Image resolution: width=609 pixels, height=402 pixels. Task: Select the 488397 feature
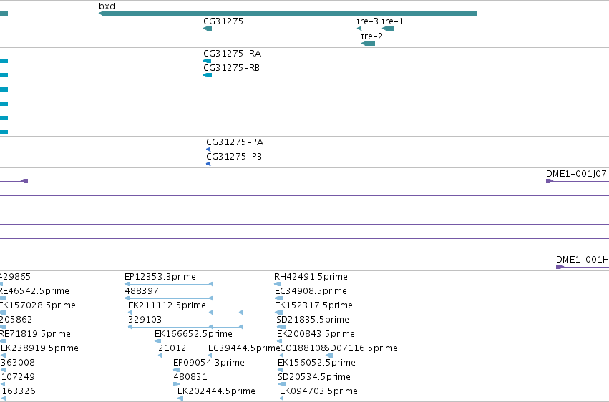pos(169,298)
